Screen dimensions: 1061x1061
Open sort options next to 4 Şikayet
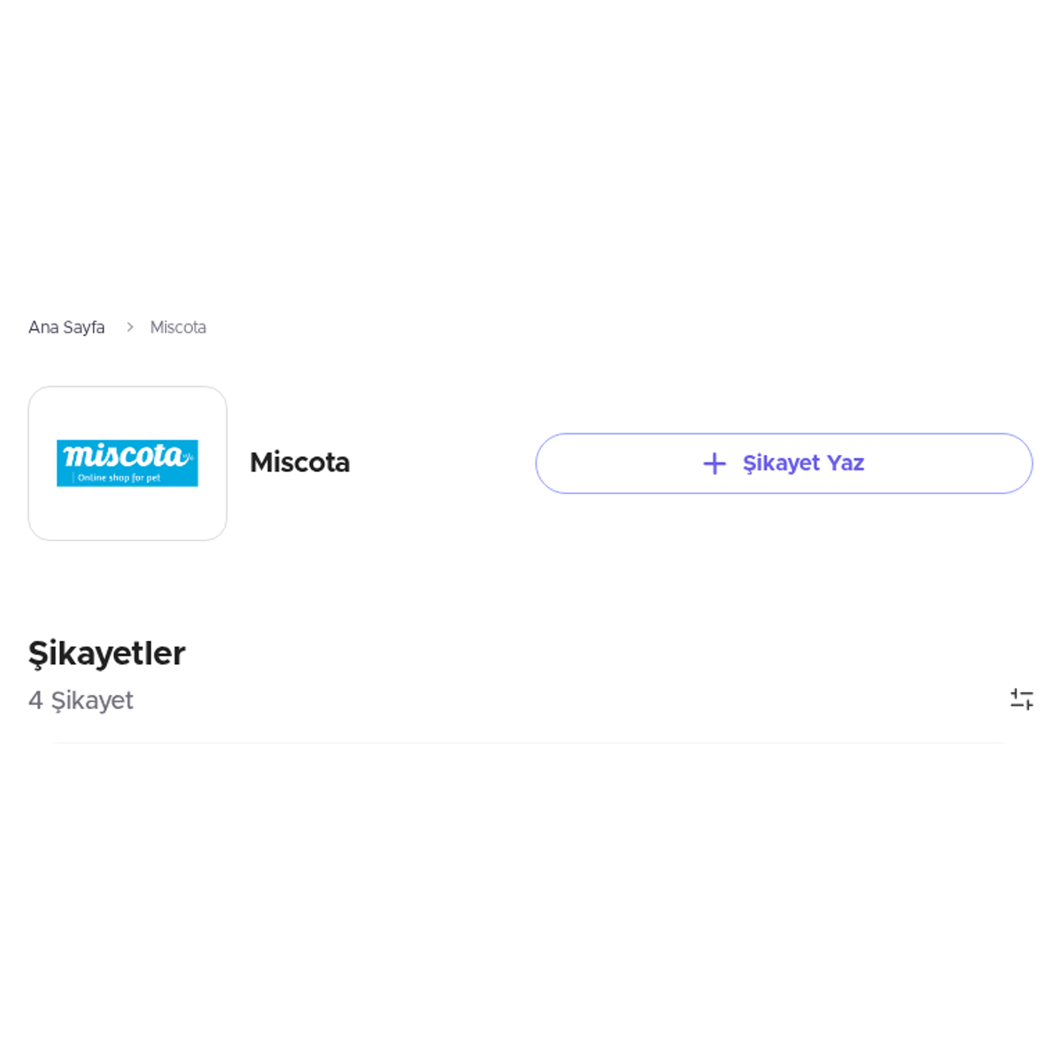click(x=1021, y=699)
